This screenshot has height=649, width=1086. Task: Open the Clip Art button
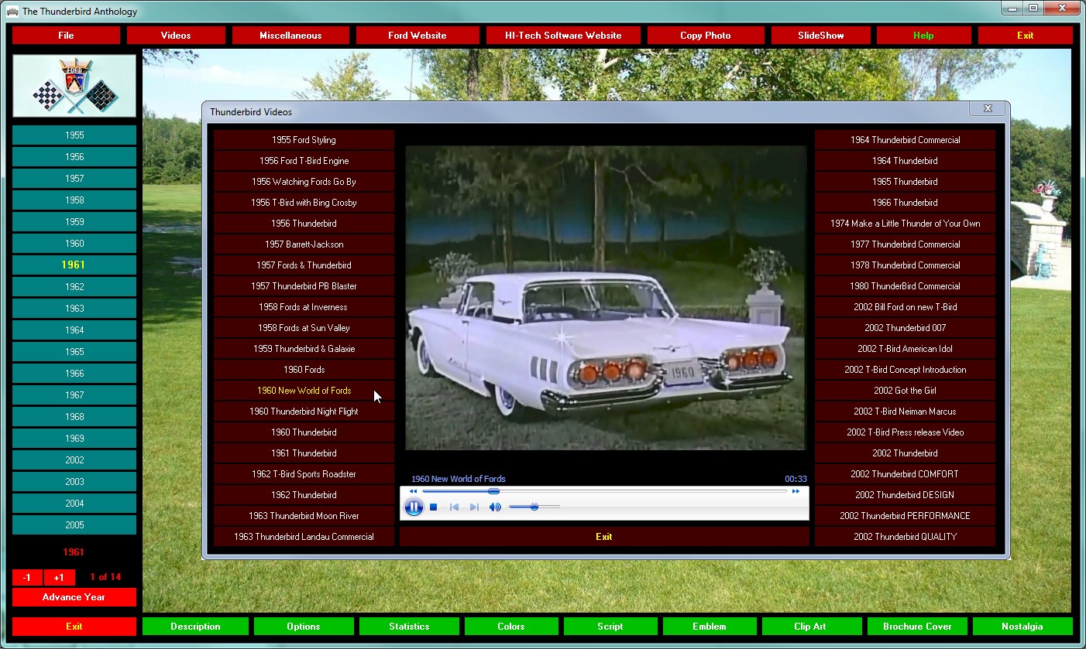pyautogui.click(x=812, y=627)
